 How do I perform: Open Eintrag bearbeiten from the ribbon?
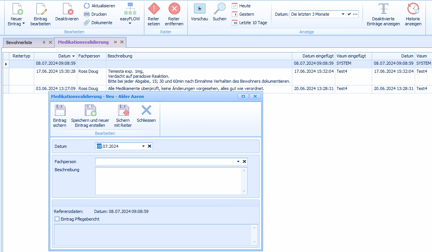point(40,14)
